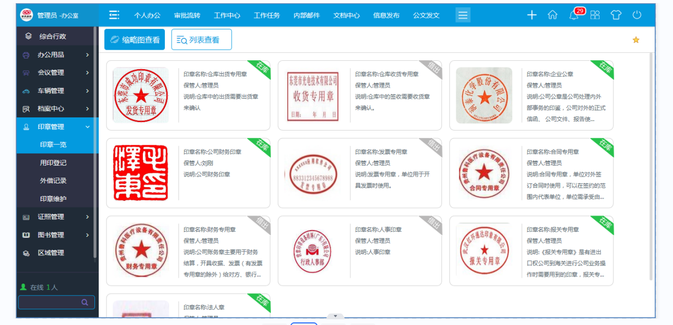Open the overflow hamburger menu button

tap(462, 15)
